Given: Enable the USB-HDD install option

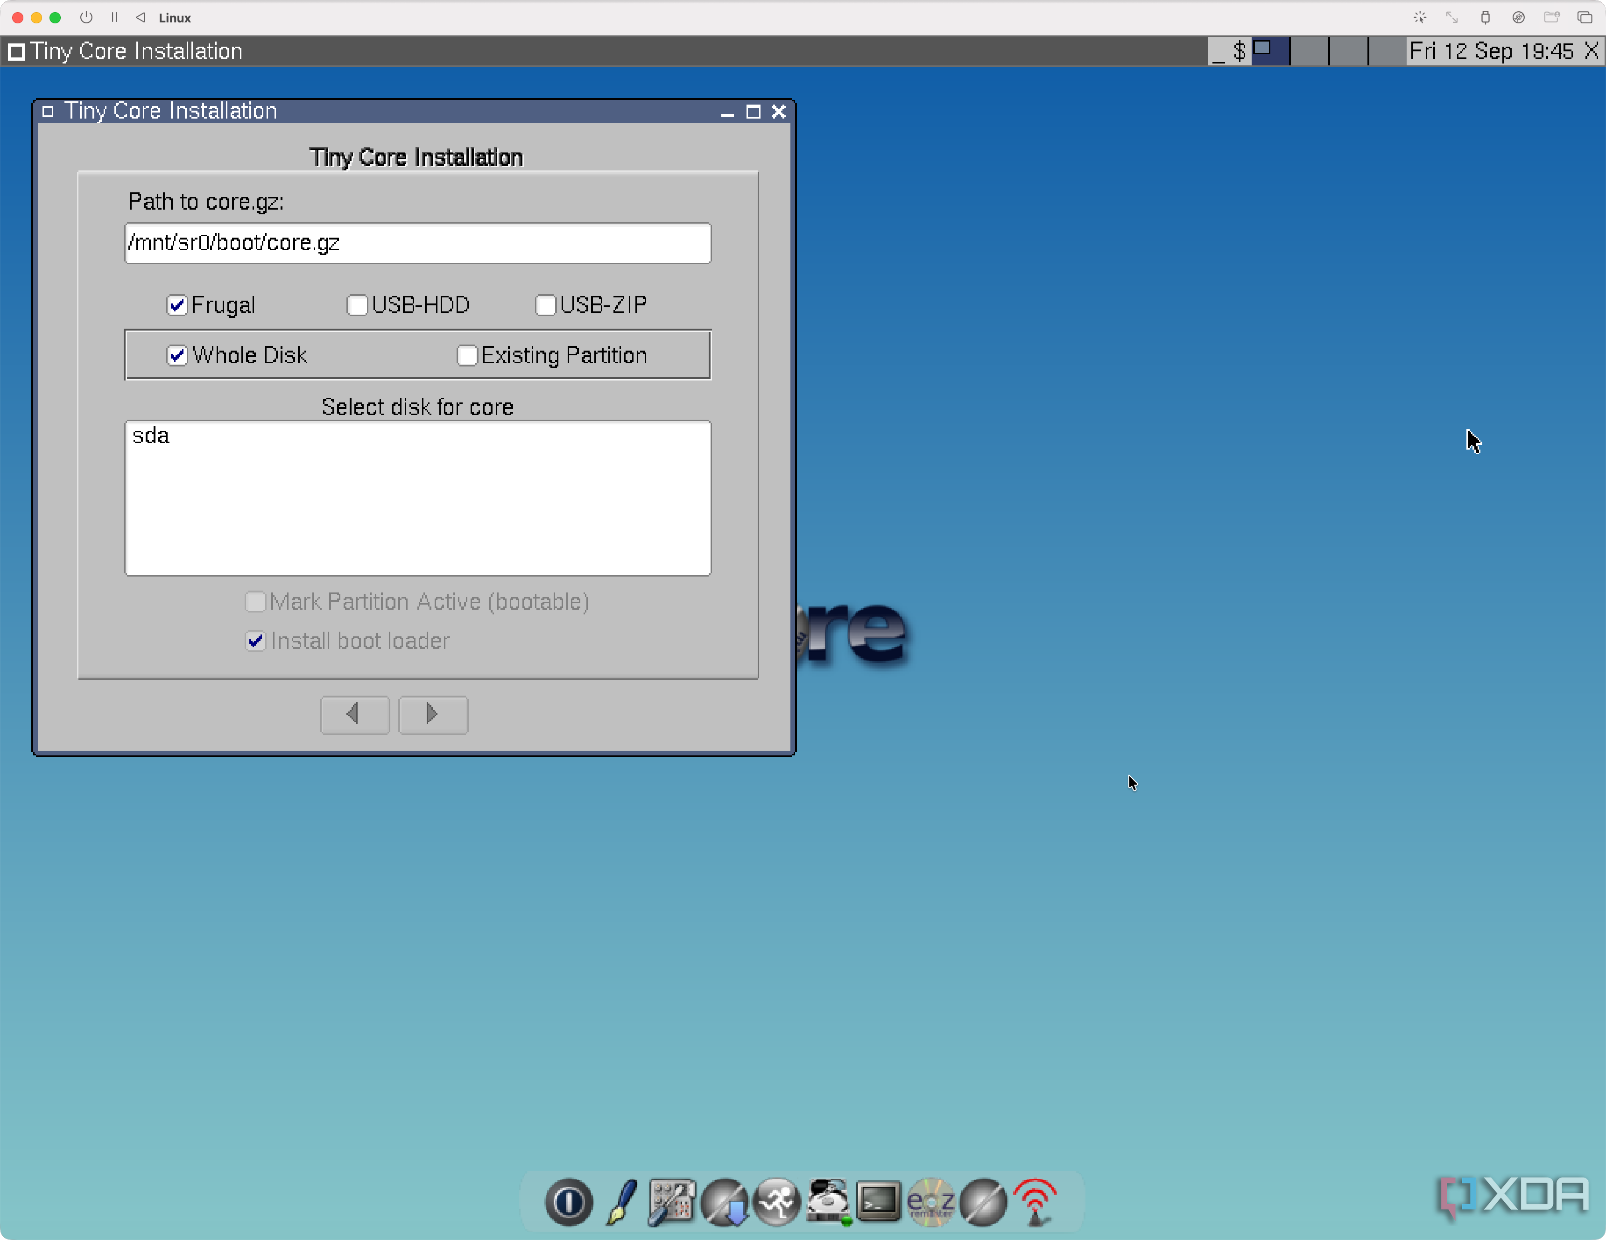Looking at the screenshot, I should pos(357,304).
